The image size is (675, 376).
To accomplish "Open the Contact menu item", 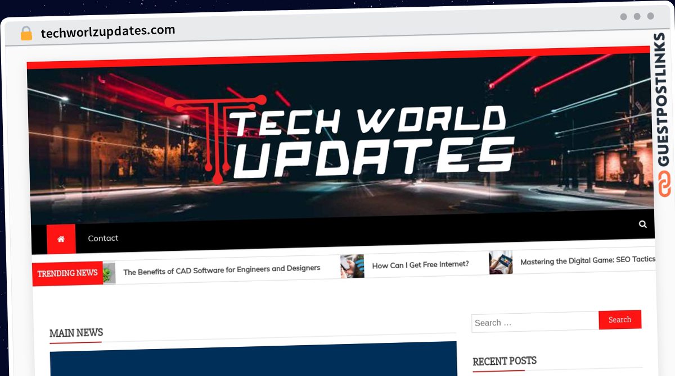I will 103,238.
